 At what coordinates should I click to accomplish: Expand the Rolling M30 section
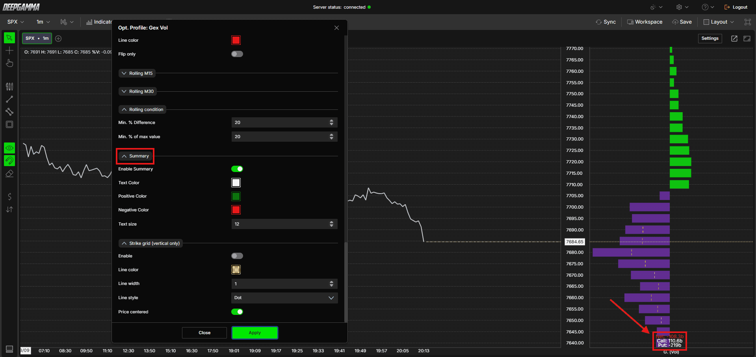click(137, 91)
